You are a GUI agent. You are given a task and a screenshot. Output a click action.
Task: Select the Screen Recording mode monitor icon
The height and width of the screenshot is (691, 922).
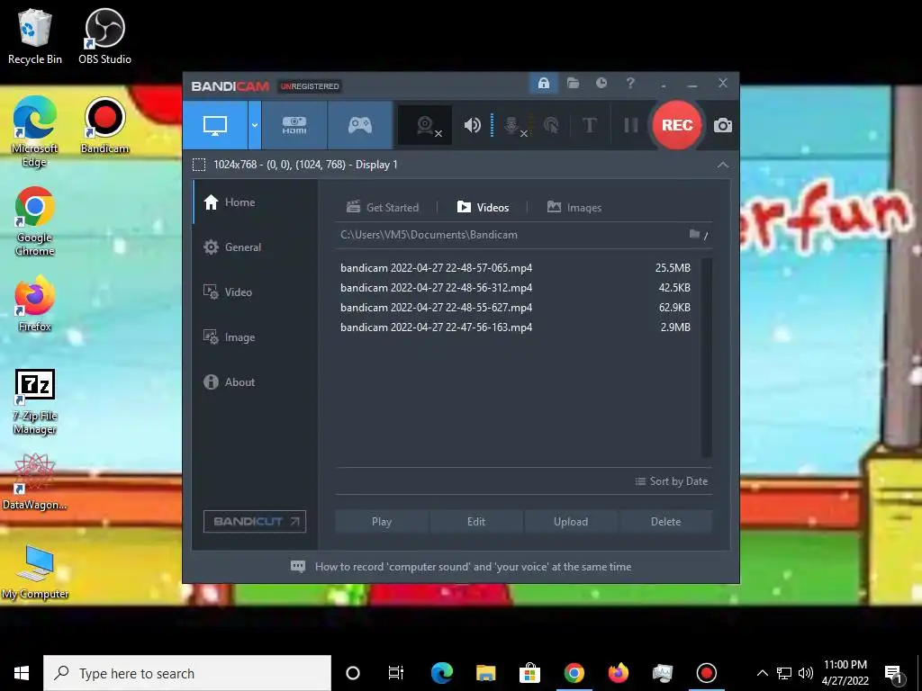215,125
